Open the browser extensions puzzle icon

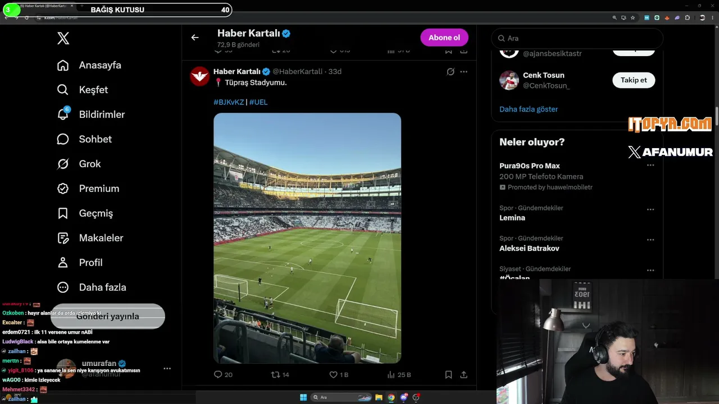click(x=688, y=17)
